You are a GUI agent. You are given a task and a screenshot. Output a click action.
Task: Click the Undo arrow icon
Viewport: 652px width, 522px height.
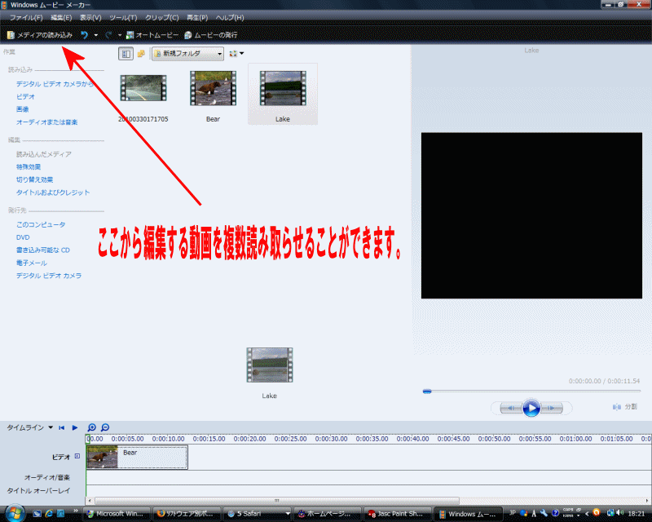click(x=83, y=34)
